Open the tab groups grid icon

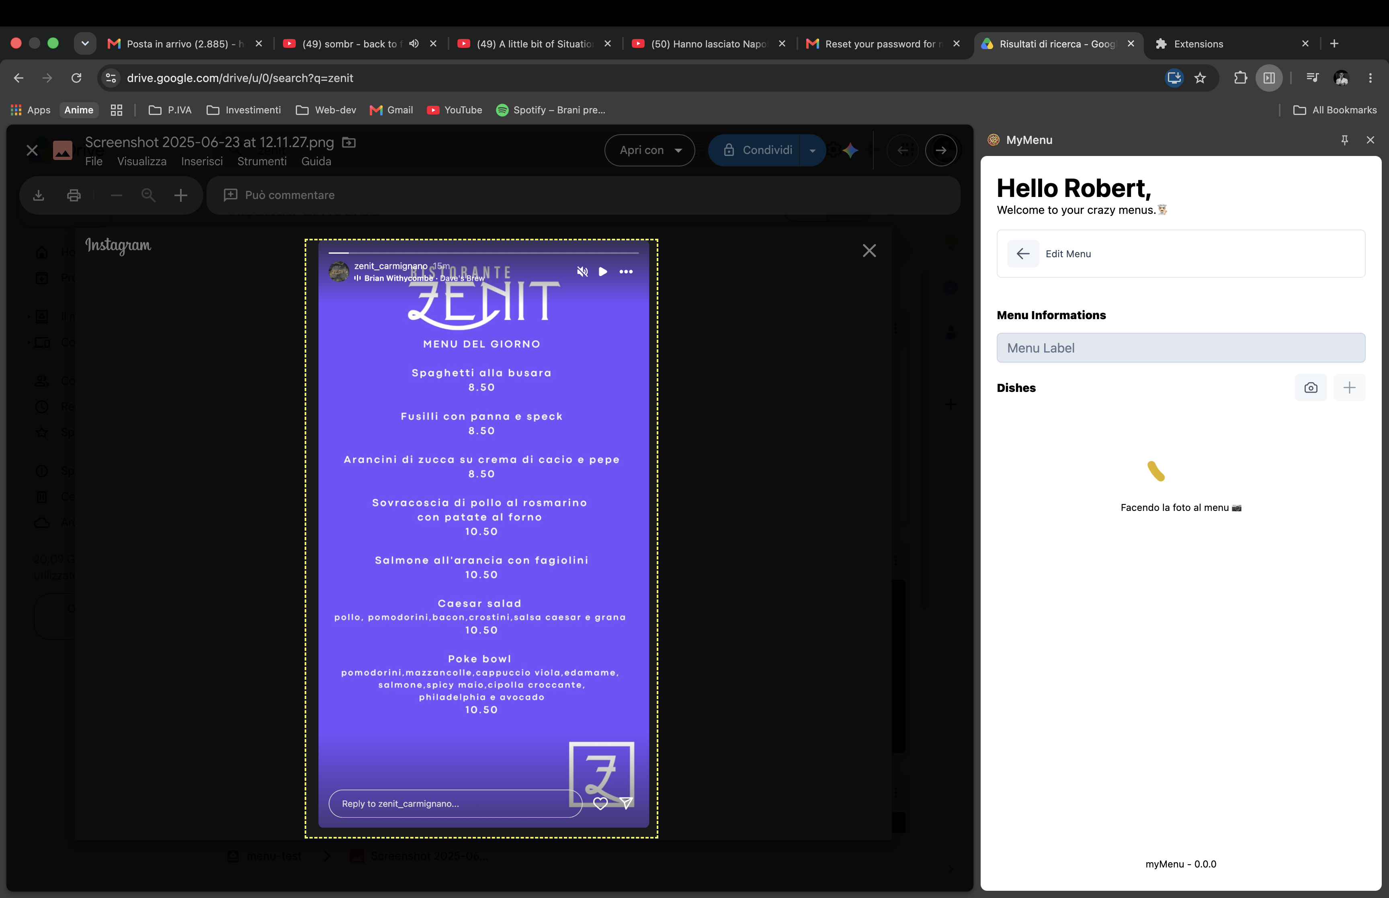117,110
